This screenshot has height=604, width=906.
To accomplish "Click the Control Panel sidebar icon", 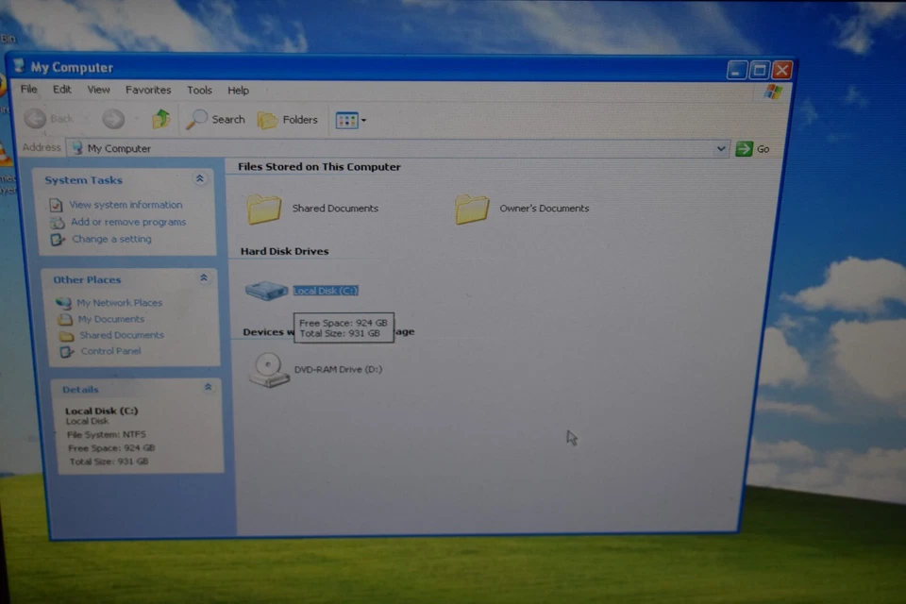I will point(68,351).
